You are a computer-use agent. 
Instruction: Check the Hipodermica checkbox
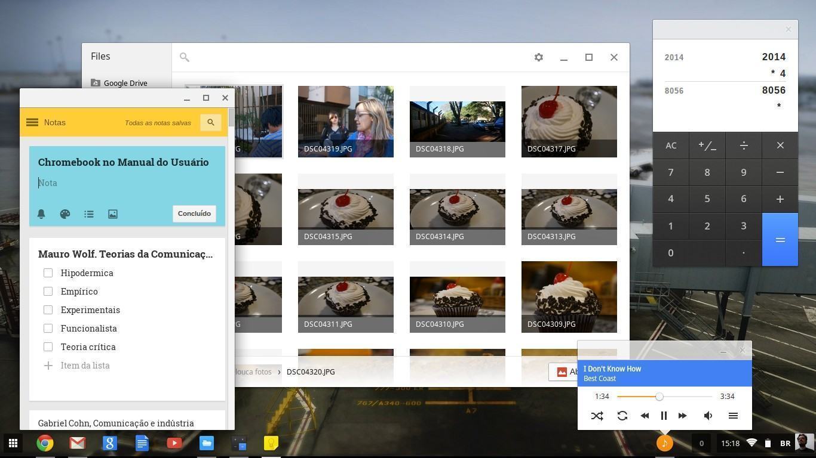[x=48, y=273]
